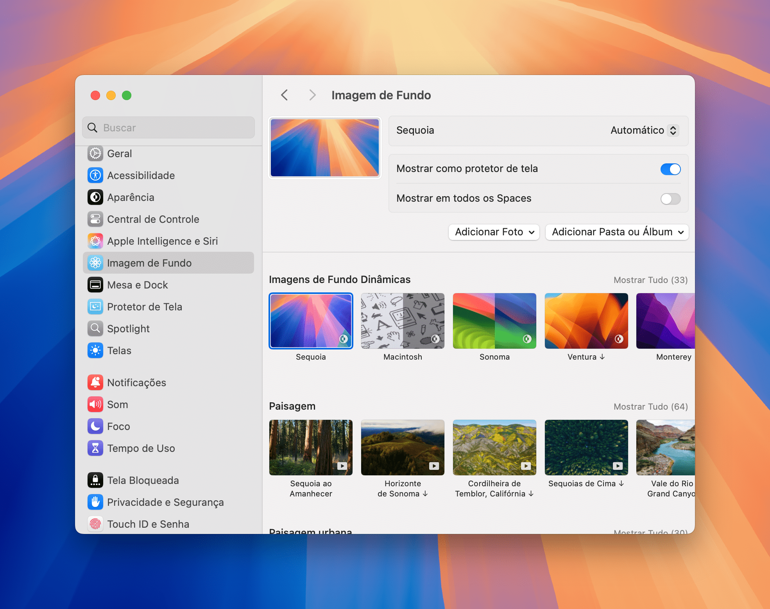Click the 'Macintosh' wallpaper label
The height and width of the screenshot is (609, 770).
point(403,357)
